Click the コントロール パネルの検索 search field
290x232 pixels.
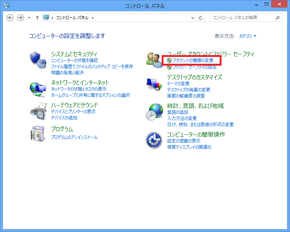pos(243,18)
